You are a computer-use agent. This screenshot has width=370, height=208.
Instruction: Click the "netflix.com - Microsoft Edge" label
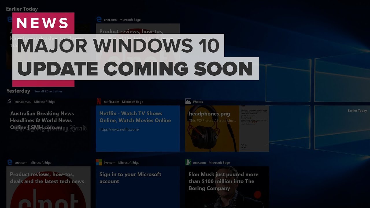pyautogui.click(x=123, y=102)
